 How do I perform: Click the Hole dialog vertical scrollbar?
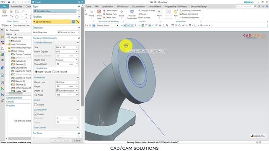[82, 57]
